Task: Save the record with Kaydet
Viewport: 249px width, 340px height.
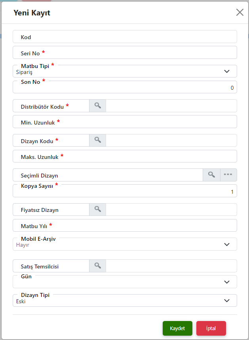Action: (177, 328)
